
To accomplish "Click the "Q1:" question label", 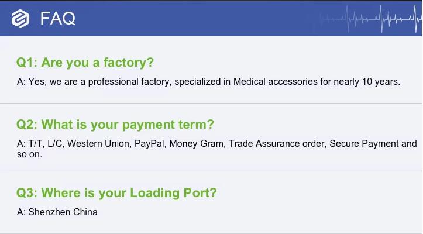I will pyautogui.click(x=27, y=63).
